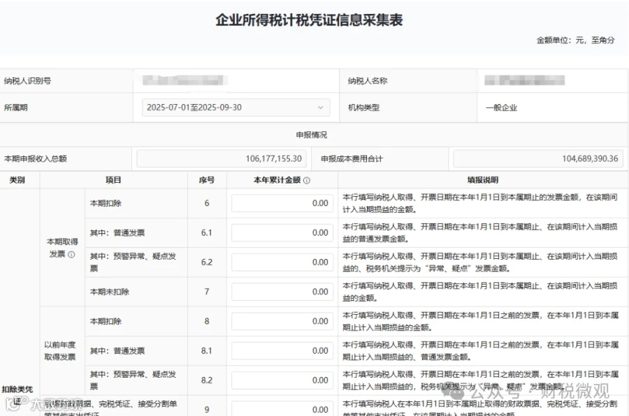Click amount field for row 8.1 普通发票
629x416 pixels.
pos(282,350)
